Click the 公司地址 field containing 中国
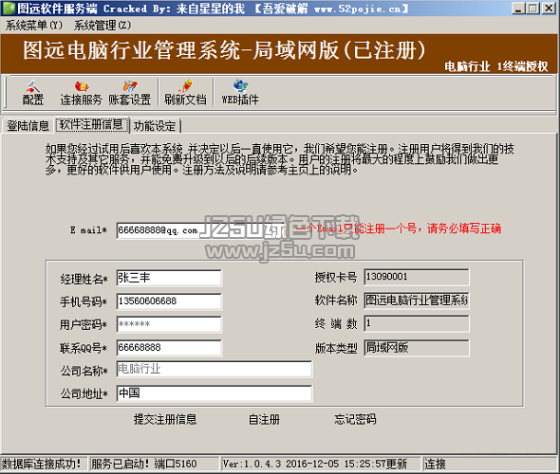 coord(215,393)
